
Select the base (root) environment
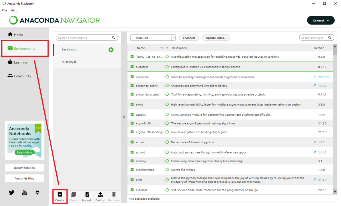pos(87,50)
